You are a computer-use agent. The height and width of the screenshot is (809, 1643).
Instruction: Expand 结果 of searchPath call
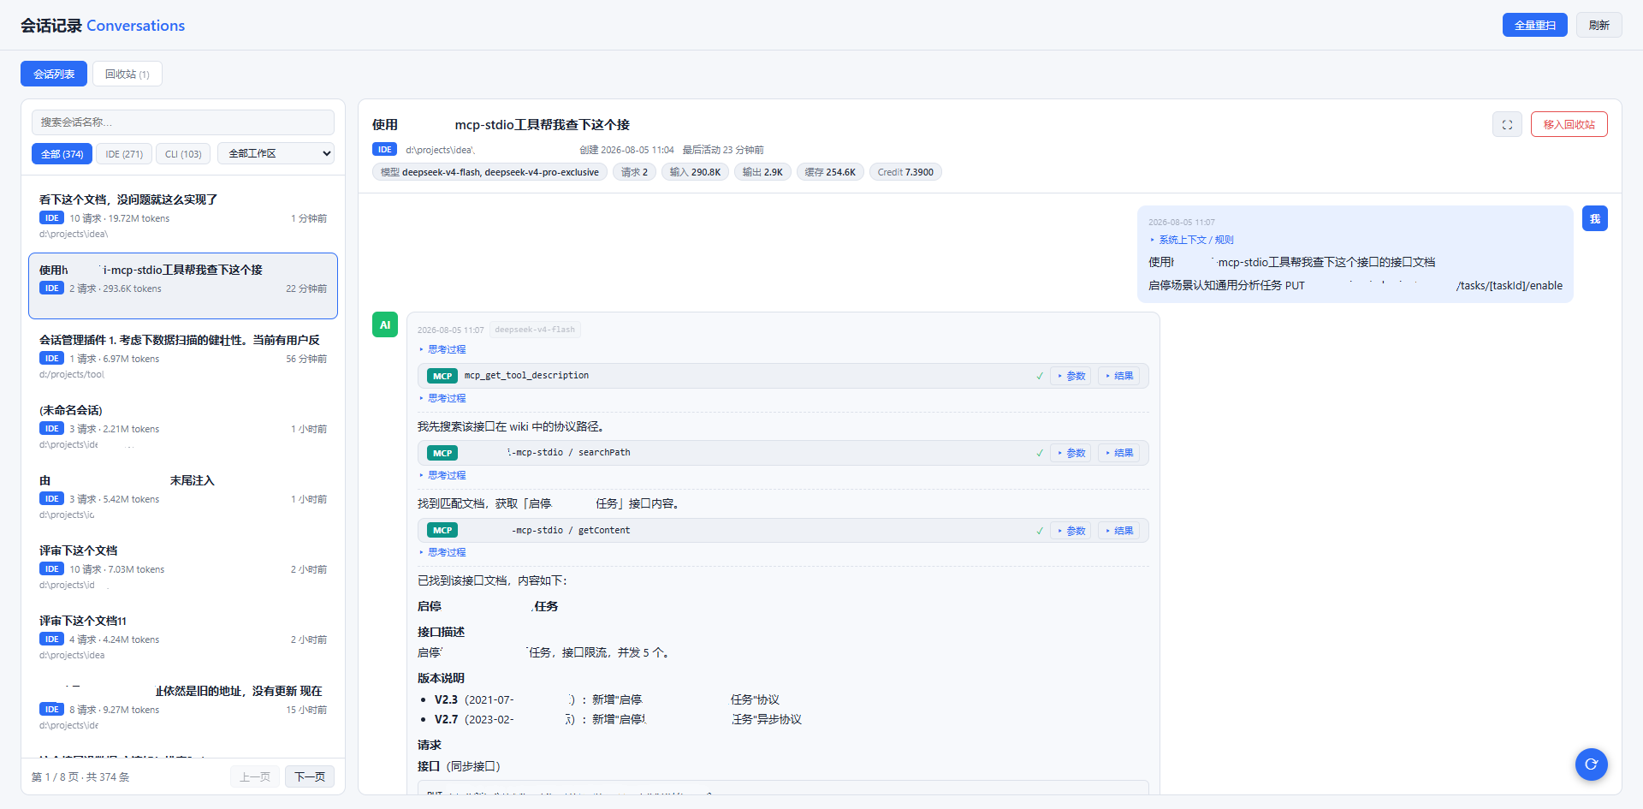[x=1119, y=453]
